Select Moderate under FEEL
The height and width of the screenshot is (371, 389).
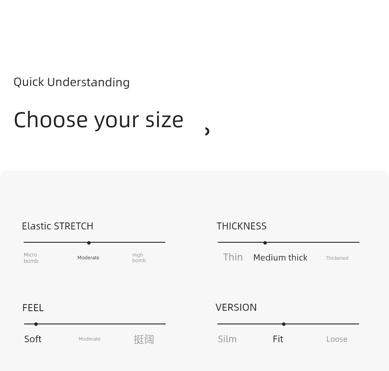[x=89, y=339]
